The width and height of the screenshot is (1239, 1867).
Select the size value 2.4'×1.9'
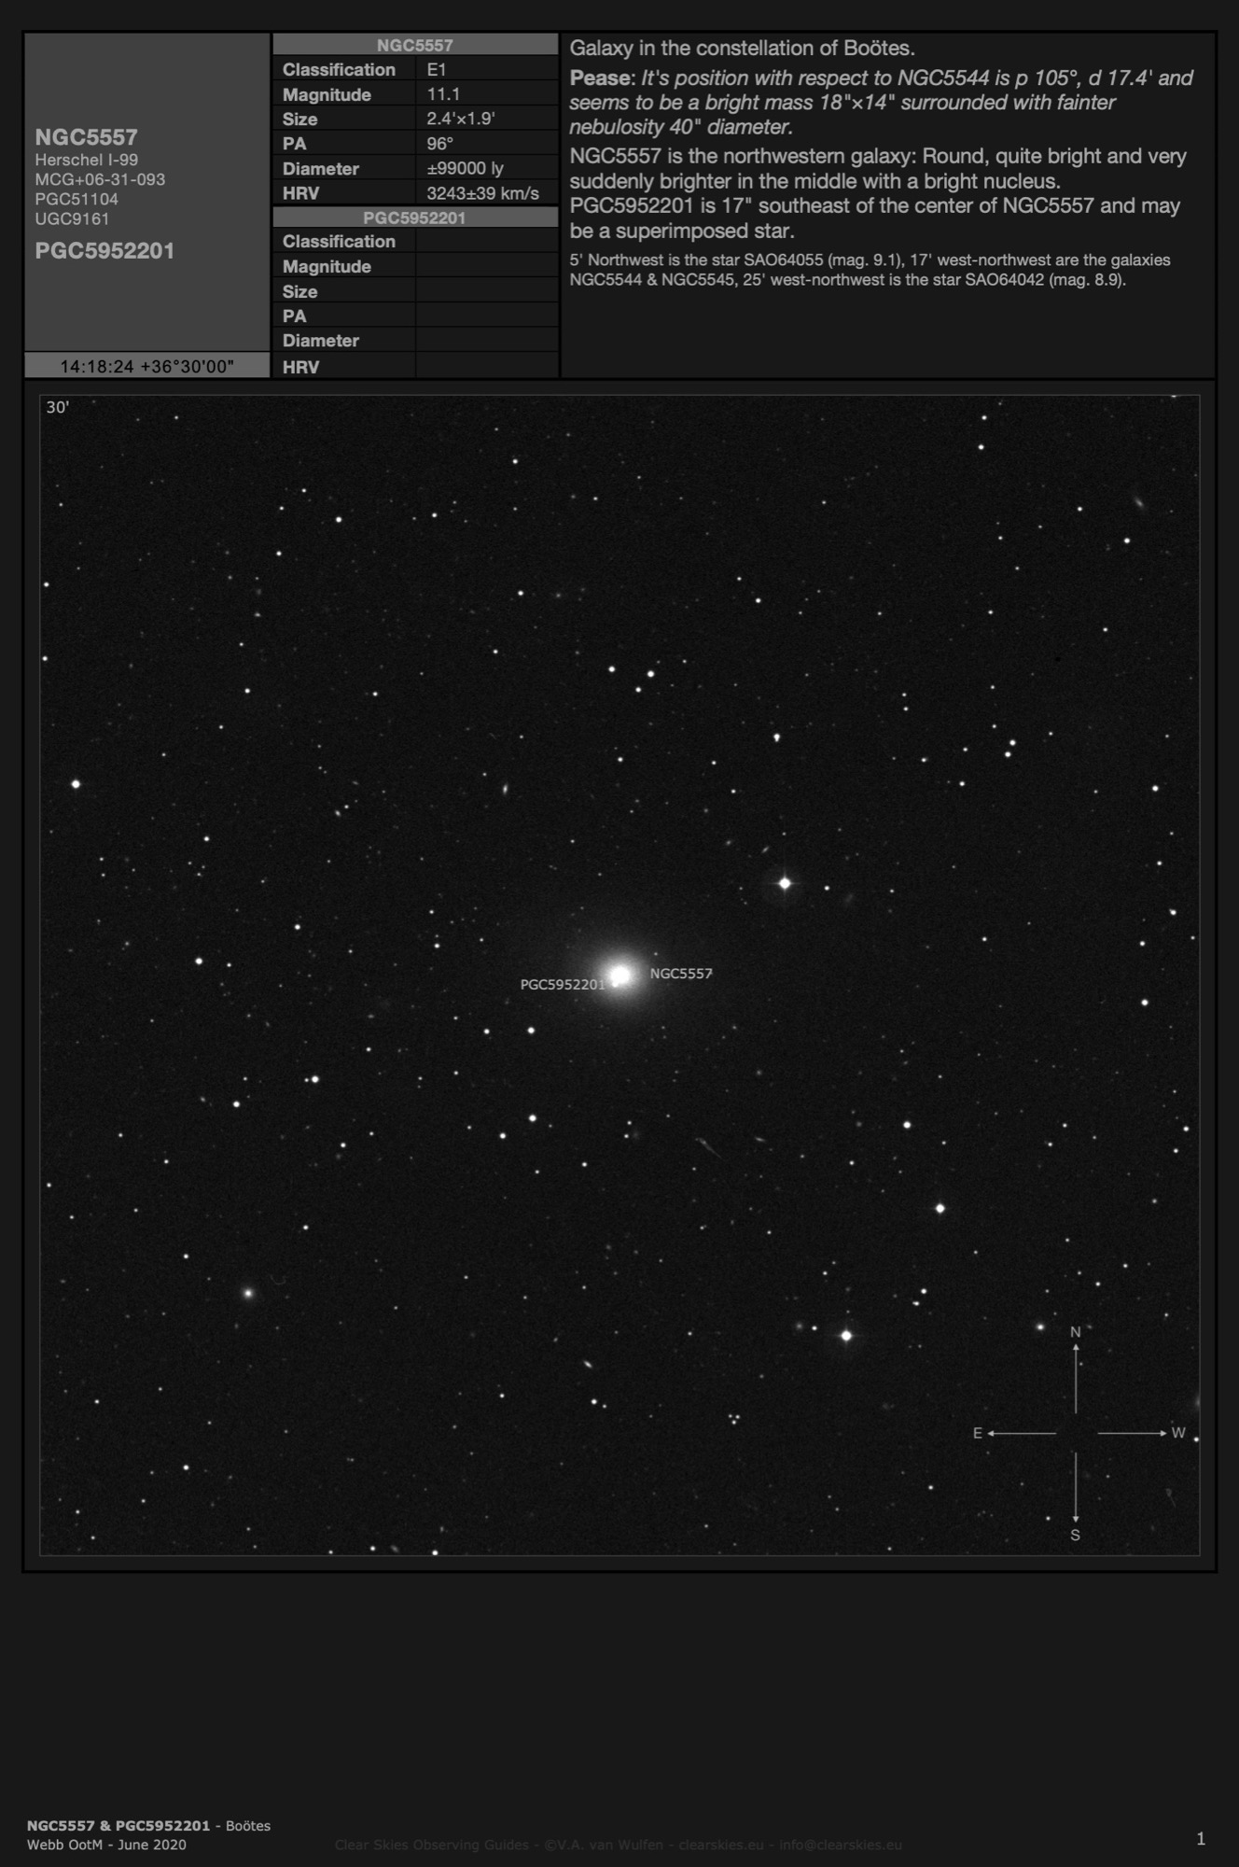461,119
